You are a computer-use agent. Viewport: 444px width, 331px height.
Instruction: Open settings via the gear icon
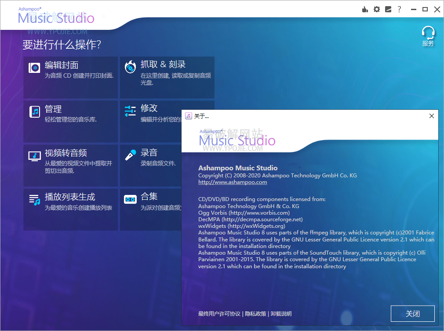(376, 9)
